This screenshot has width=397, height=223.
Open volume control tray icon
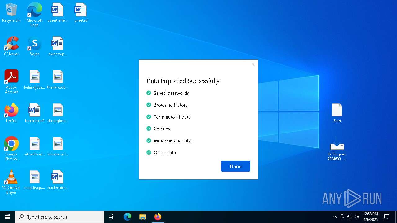pyautogui.click(x=357, y=217)
